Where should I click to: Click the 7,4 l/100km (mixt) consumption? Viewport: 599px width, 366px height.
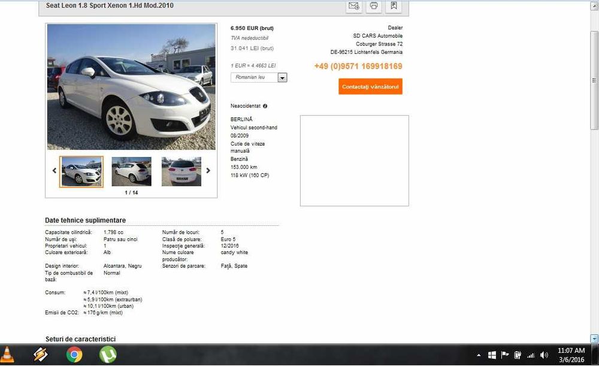coord(106,293)
